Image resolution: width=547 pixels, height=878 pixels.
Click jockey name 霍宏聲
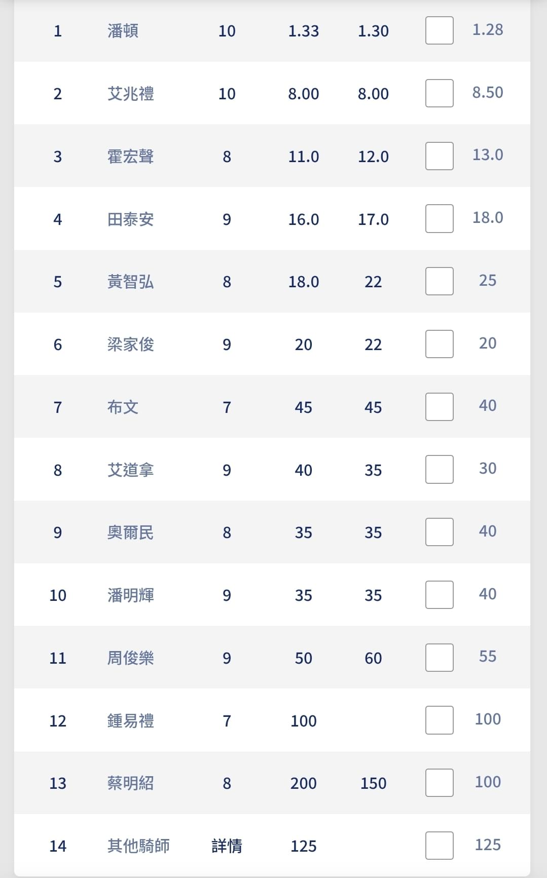point(130,156)
